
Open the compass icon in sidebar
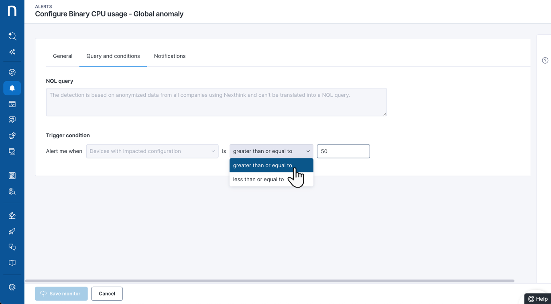pos(12,72)
